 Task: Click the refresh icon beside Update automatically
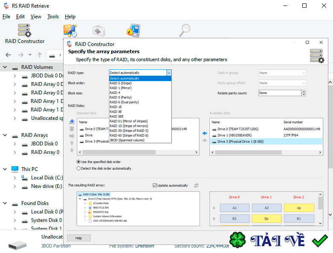click(x=196, y=185)
